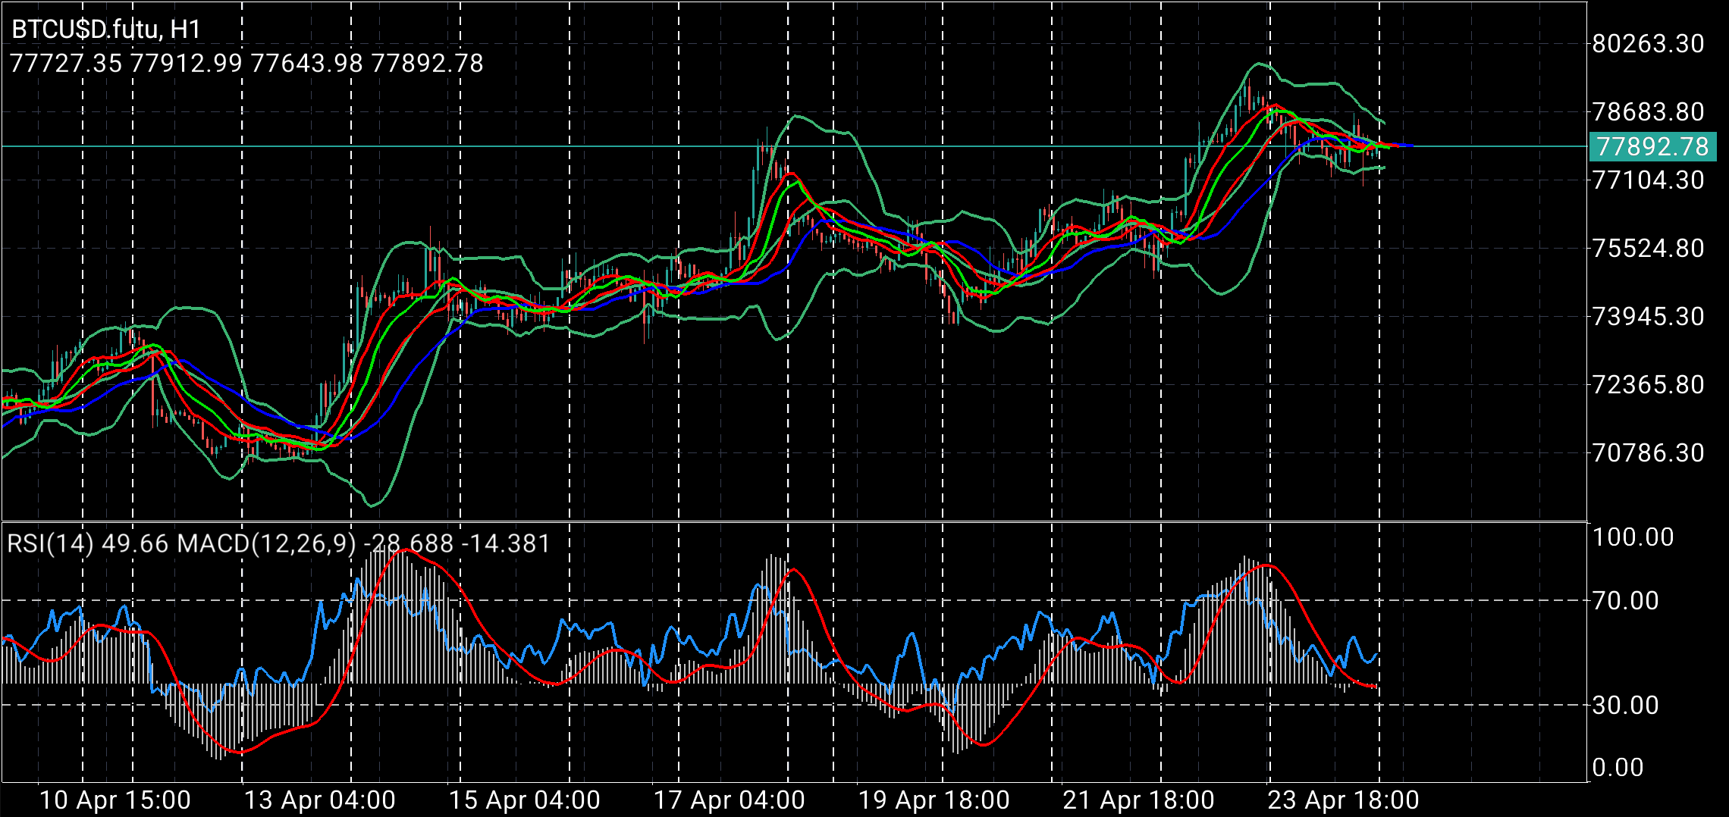Click the 13 Apr 04:00 time label
The height and width of the screenshot is (817, 1729).
tap(319, 800)
